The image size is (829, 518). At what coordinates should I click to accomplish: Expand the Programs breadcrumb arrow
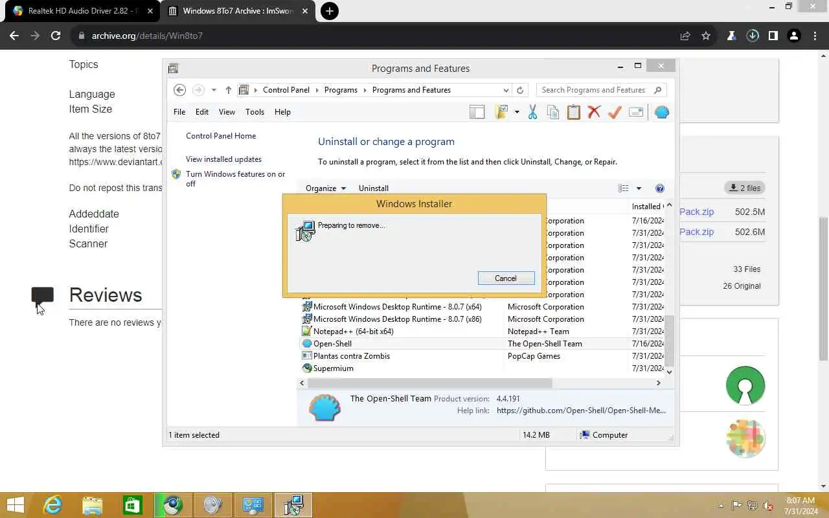(x=365, y=90)
